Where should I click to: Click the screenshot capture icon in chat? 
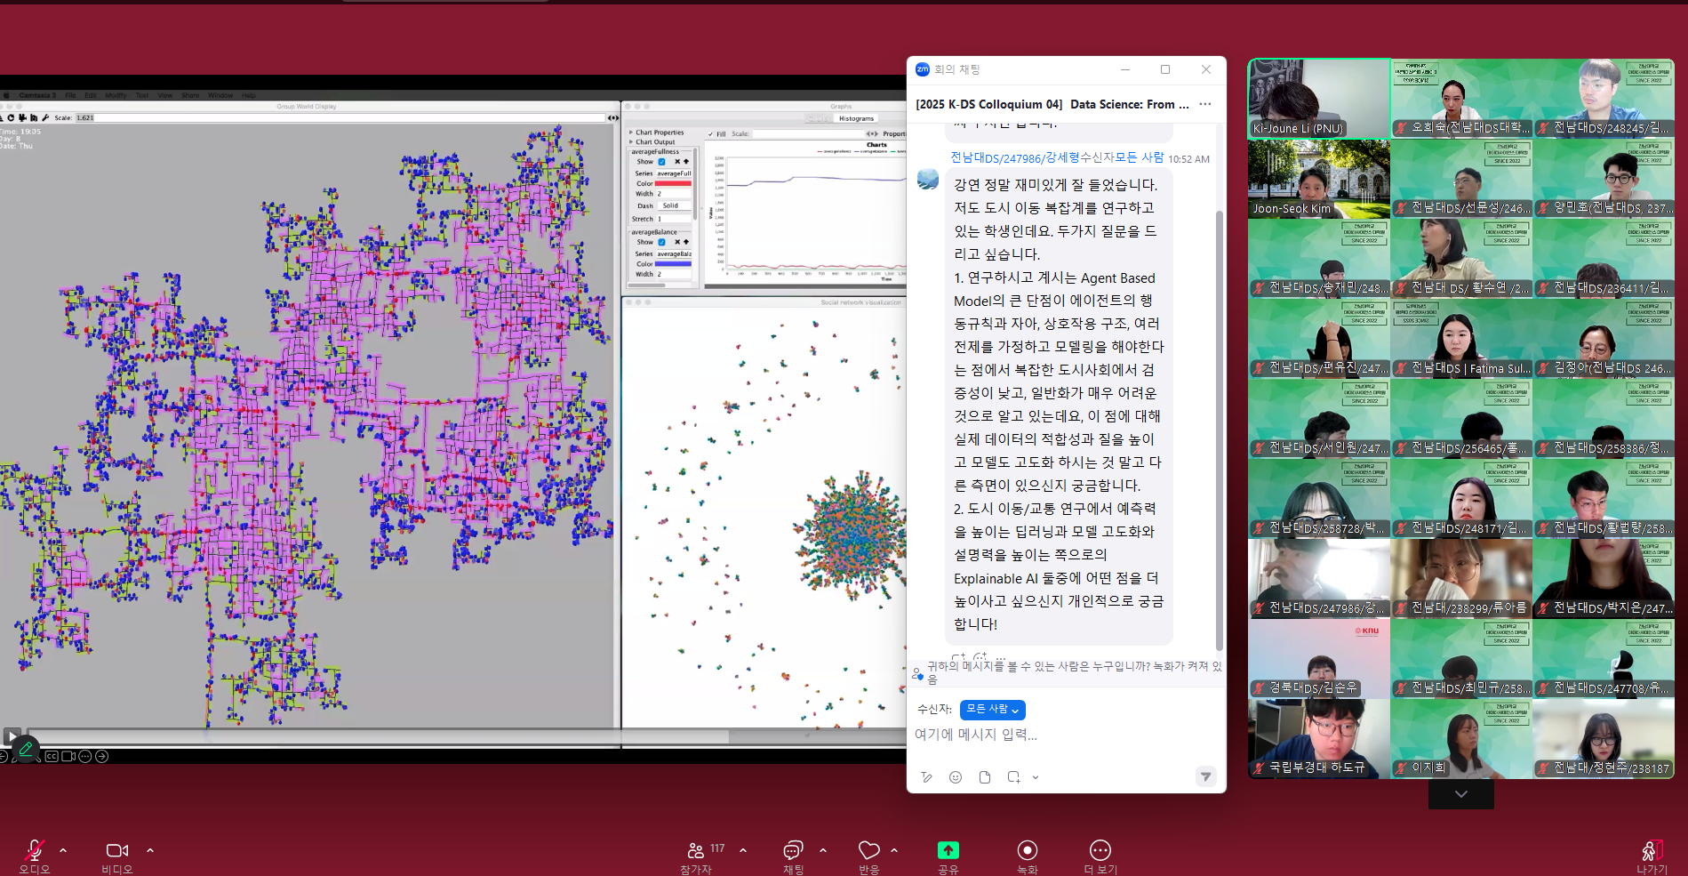(x=1014, y=777)
